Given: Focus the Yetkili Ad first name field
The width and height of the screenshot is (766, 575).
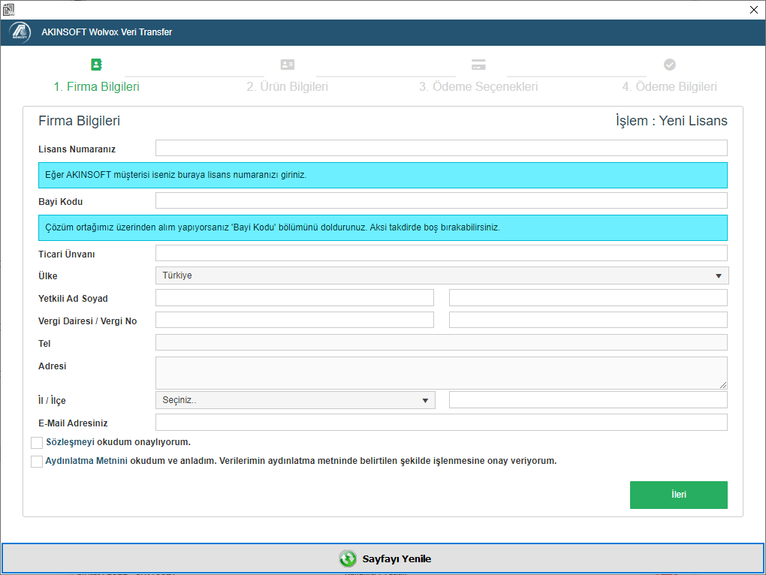Looking at the screenshot, I should pos(294,298).
